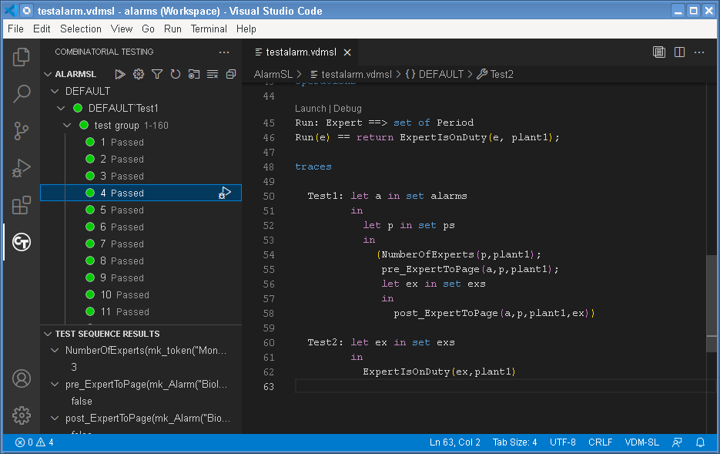Collapse the test group 1-160 node

[67, 125]
